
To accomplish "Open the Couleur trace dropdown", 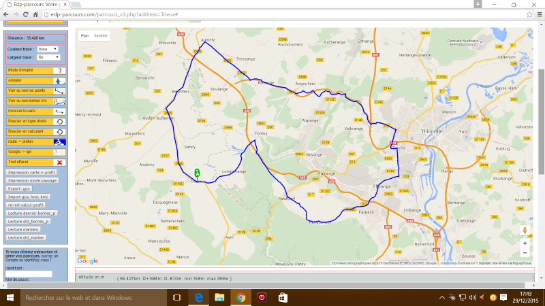I will tap(48, 49).
